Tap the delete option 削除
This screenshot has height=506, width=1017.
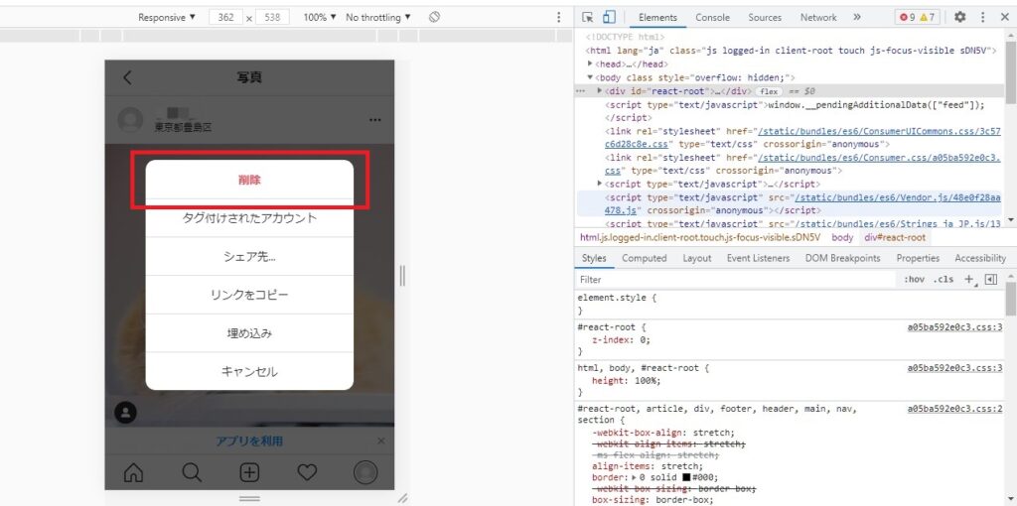249,180
